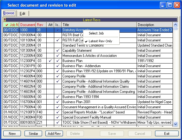Click description 1991/1992
The width and height of the screenshot is (182, 140).
tap(155, 60)
